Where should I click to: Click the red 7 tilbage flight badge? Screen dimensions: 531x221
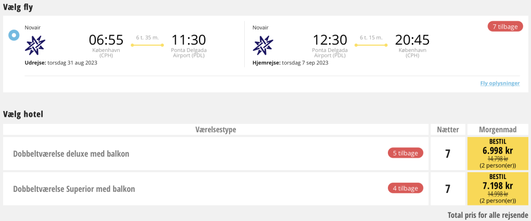tap(505, 26)
